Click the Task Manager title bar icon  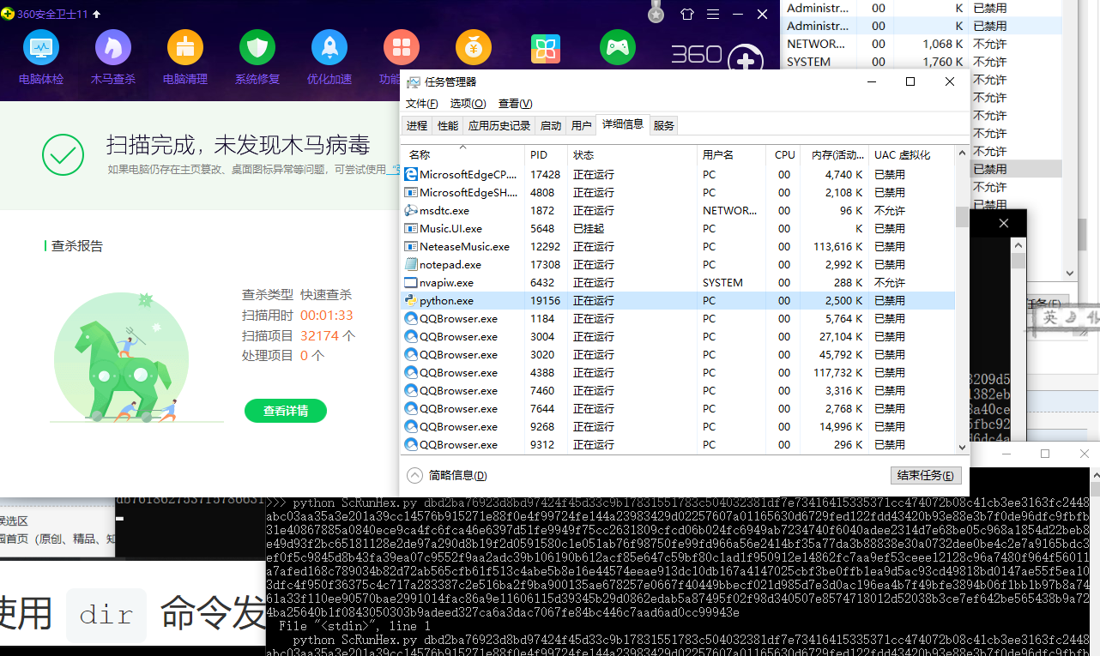click(x=414, y=82)
